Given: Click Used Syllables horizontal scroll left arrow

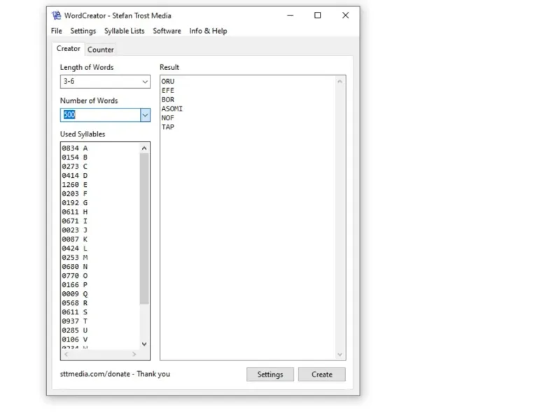Looking at the screenshot, I should click(66, 354).
